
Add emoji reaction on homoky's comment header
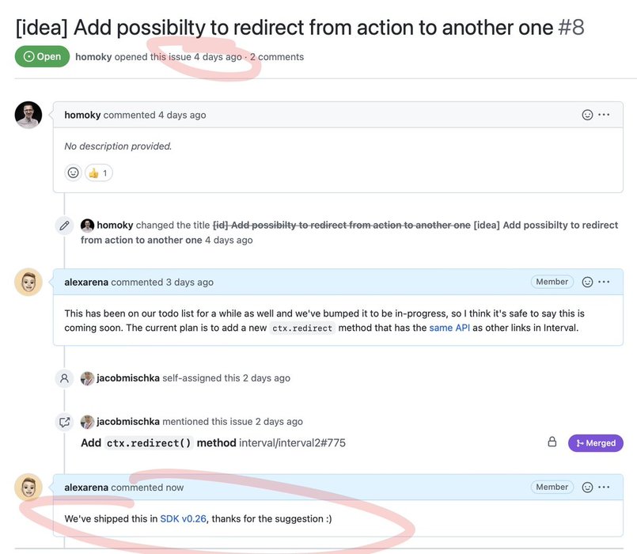click(587, 115)
